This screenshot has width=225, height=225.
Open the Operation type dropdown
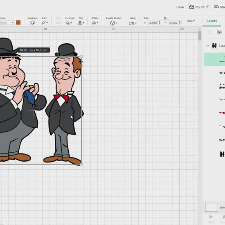pos(7,22)
